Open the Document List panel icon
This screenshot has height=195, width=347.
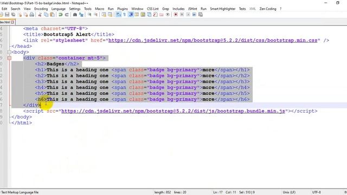(x=149, y=15)
